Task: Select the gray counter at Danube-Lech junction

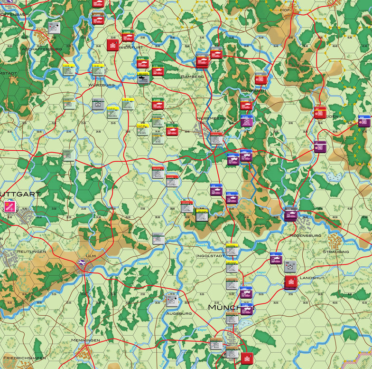Action: coord(158,239)
